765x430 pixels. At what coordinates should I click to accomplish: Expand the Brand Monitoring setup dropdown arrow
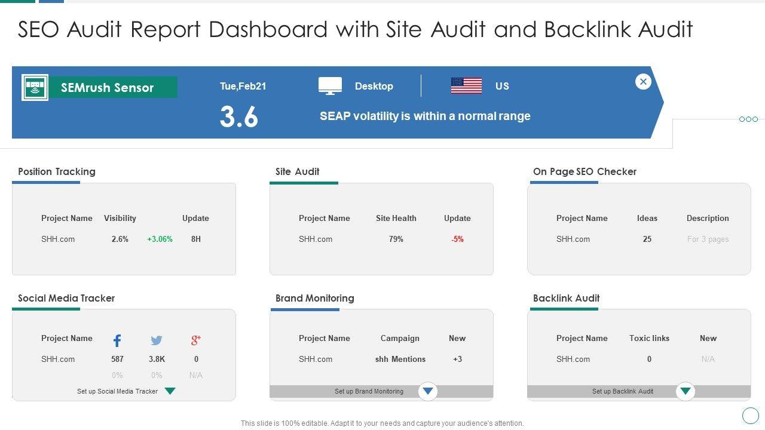(x=428, y=392)
